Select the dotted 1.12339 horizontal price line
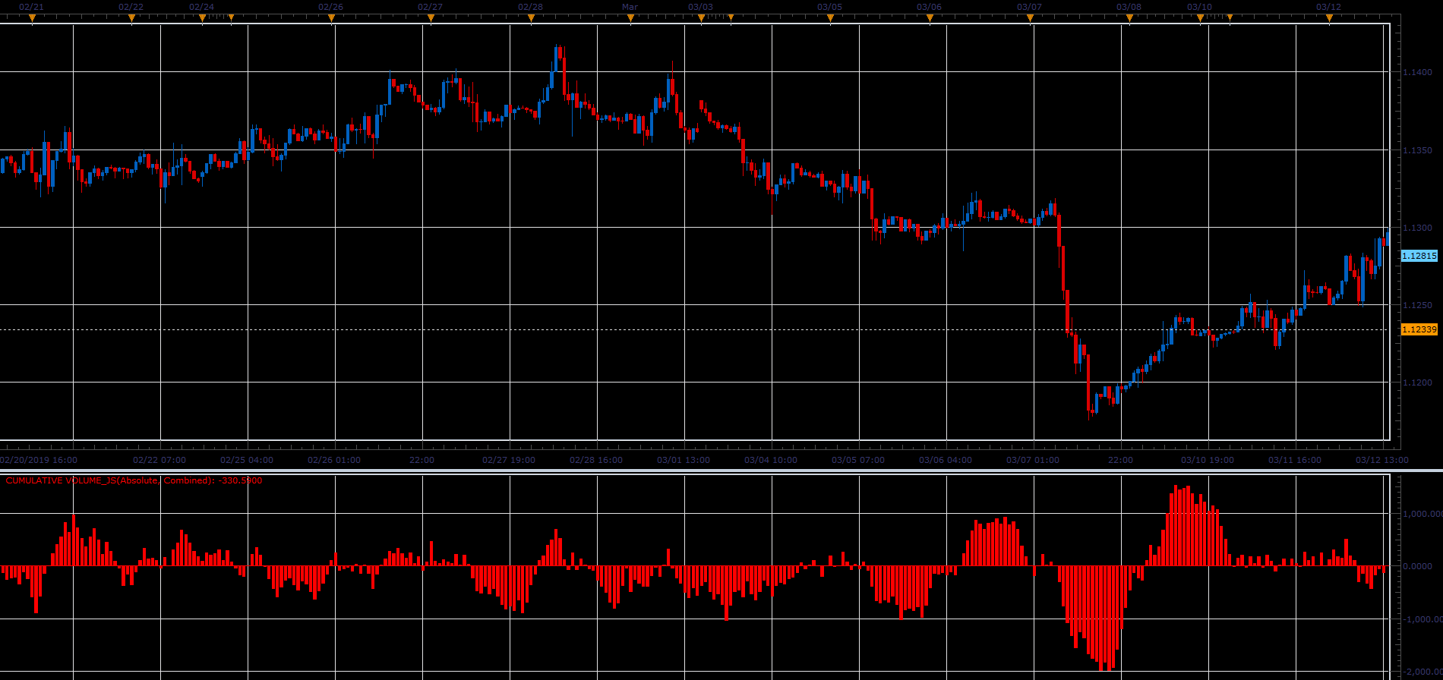The width and height of the screenshot is (1443, 680). [x=695, y=329]
